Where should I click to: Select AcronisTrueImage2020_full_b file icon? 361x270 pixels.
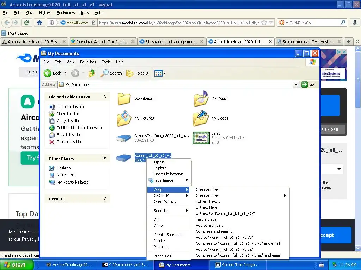124,138
